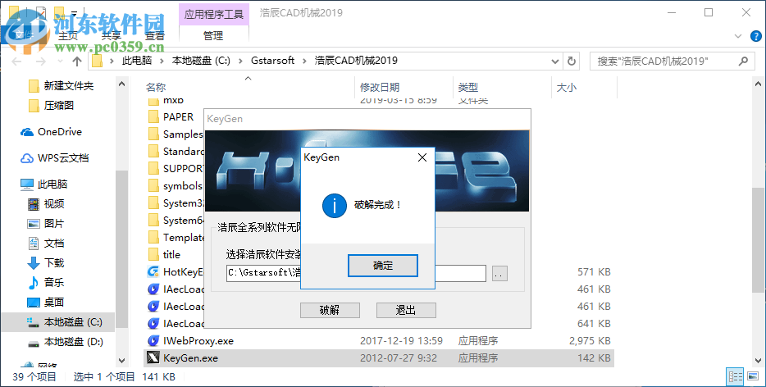Open the 查看 ribbon tab
Viewport: 766px width, 387px height.
(155, 36)
